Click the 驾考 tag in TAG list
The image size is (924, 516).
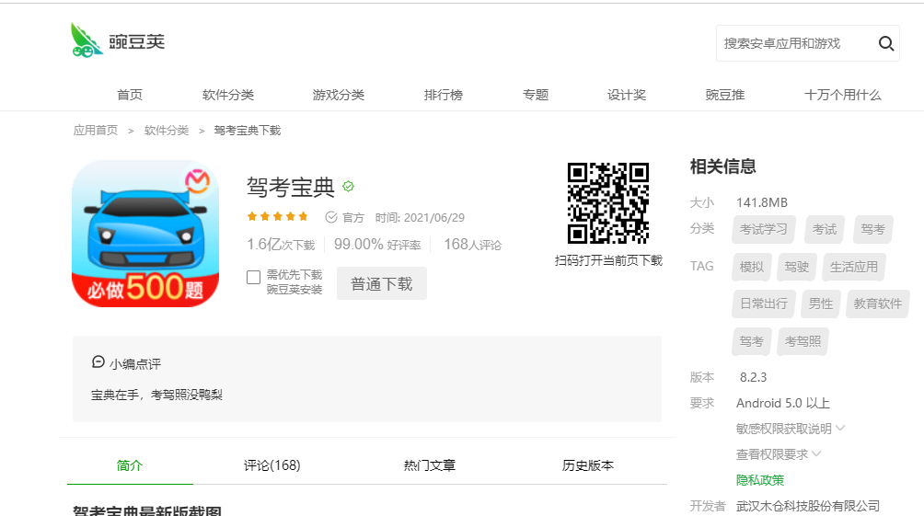click(751, 341)
